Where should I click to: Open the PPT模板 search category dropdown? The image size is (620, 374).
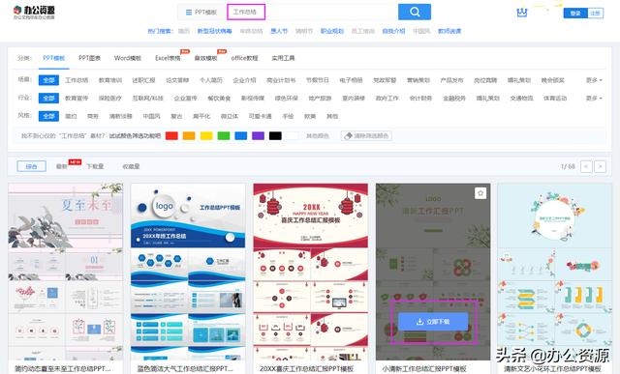pos(201,13)
